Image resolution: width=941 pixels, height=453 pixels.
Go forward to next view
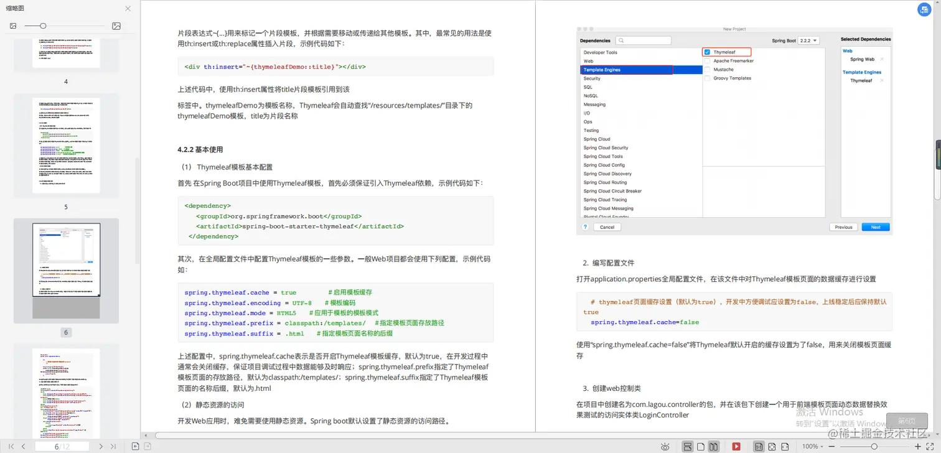tap(147, 447)
